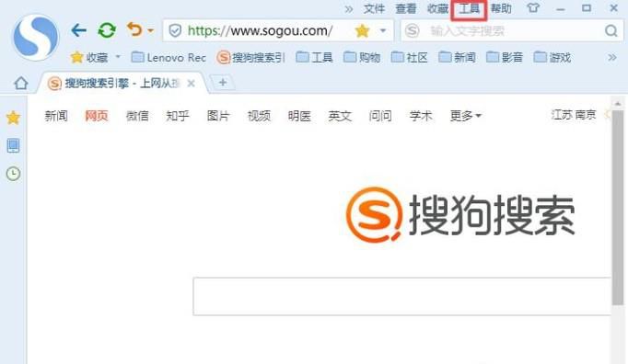Open the skin shirt icon
628x364 pixels.
click(533, 8)
